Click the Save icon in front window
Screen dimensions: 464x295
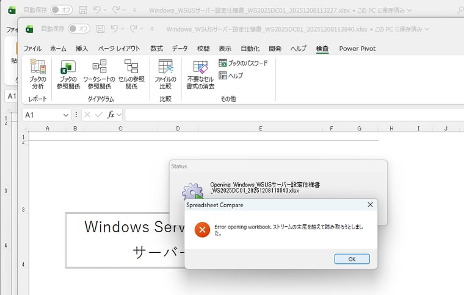coord(101,29)
